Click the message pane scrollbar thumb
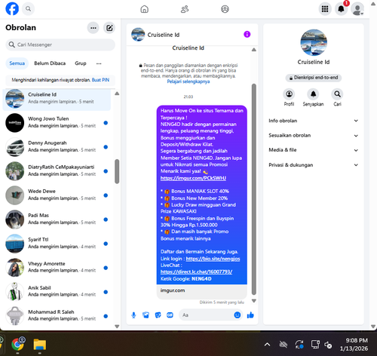This screenshot has height=356, width=377. 254,189
